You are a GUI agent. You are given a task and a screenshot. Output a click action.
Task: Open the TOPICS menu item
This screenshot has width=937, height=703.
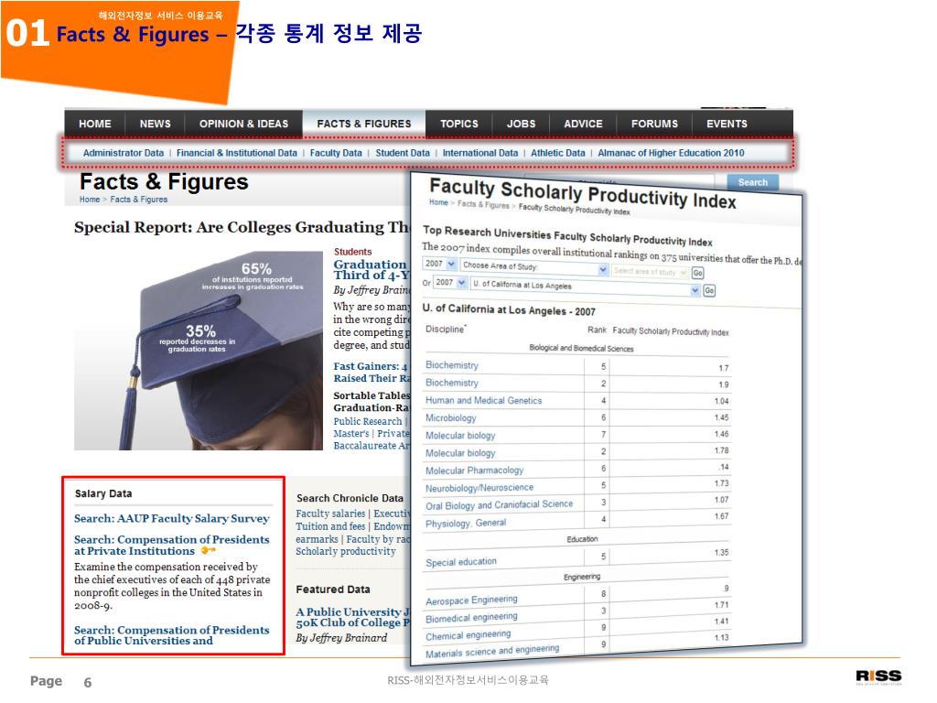tap(459, 124)
